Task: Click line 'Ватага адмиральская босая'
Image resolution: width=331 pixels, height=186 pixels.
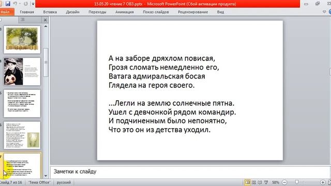Action: point(157,76)
